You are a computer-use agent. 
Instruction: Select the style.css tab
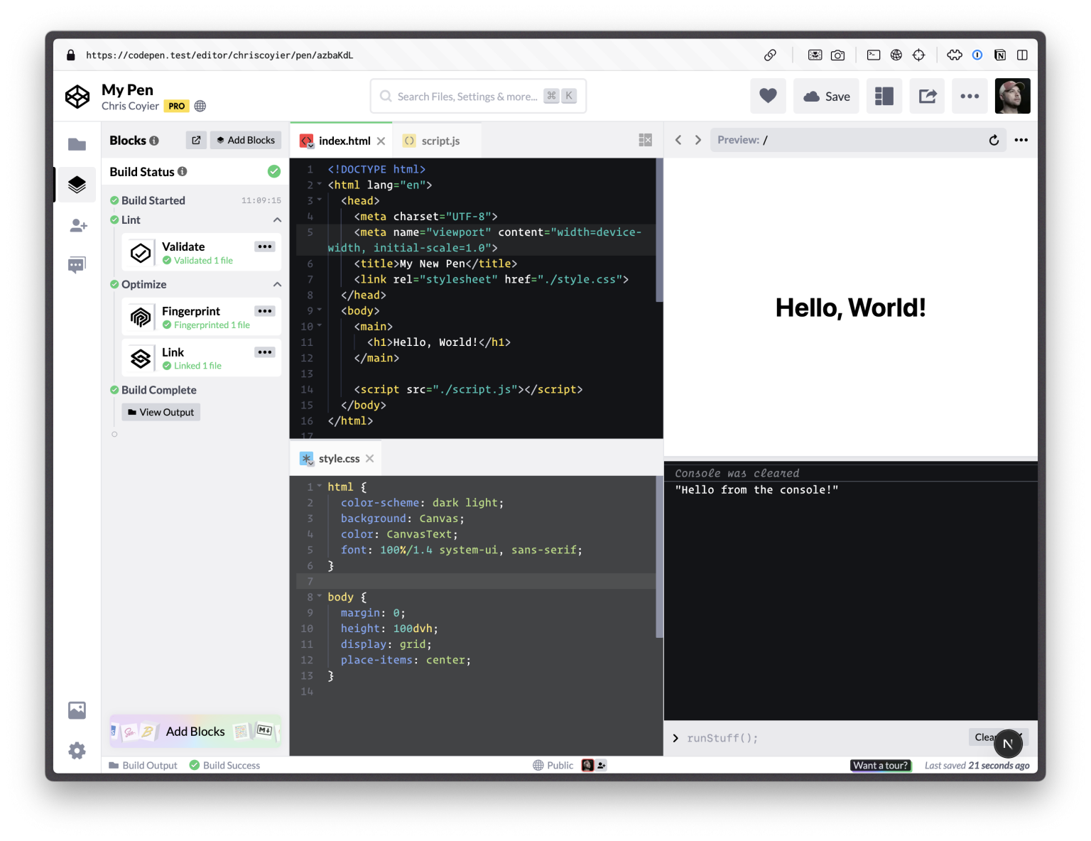coord(339,458)
